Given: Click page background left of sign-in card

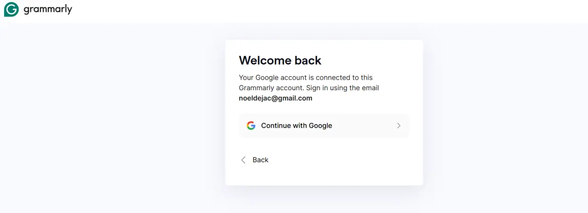Looking at the screenshot, I should 113,115.
